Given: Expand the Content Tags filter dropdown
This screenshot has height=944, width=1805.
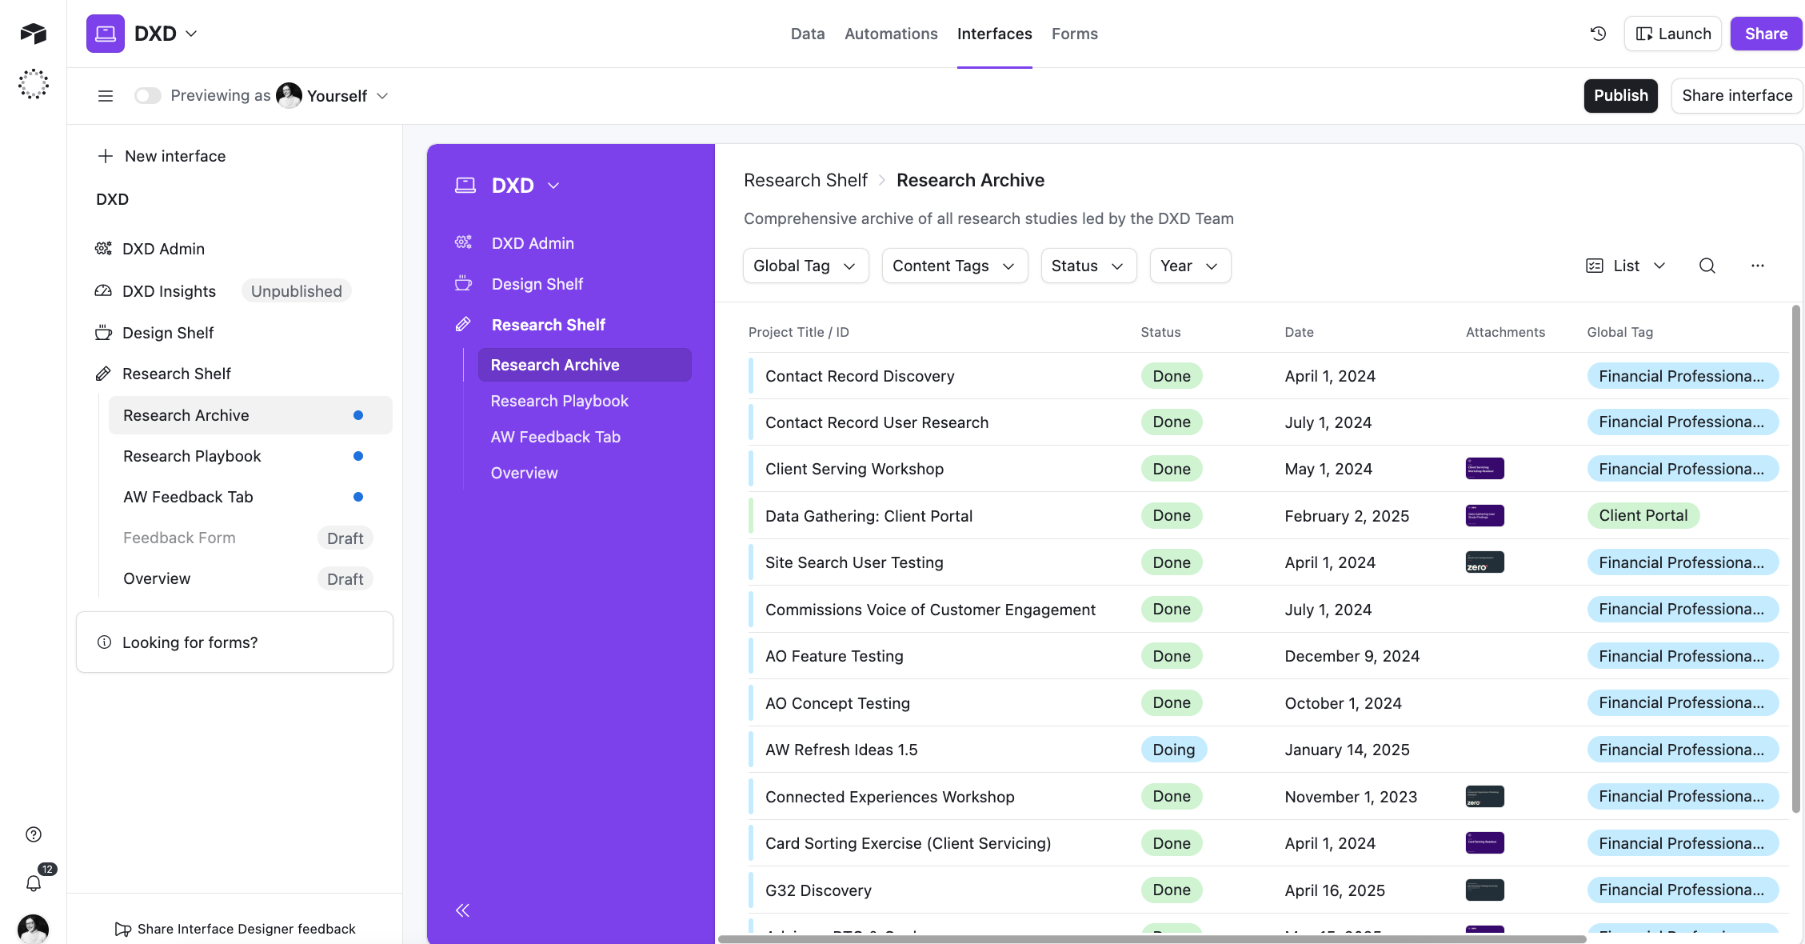Looking at the screenshot, I should (x=953, y=266).
